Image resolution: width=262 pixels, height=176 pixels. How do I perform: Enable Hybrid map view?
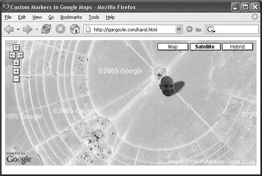pos(237,47)
